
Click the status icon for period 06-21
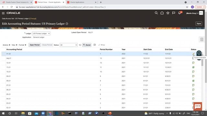click(193, 90)
